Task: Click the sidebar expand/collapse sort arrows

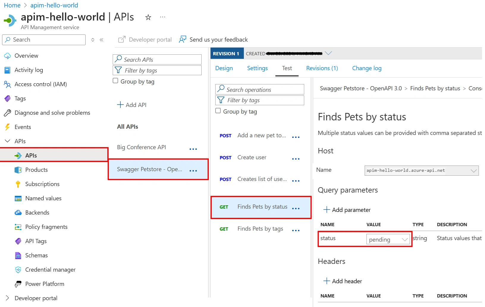Action: [x=93, y=40]
